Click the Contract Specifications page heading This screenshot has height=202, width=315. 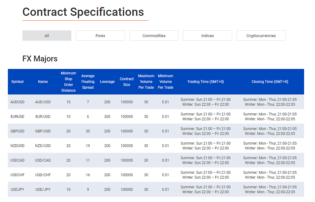pyautogui.click(x=83, y=12)
